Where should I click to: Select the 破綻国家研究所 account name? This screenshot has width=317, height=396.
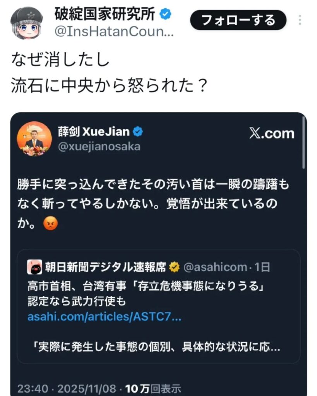105,15
